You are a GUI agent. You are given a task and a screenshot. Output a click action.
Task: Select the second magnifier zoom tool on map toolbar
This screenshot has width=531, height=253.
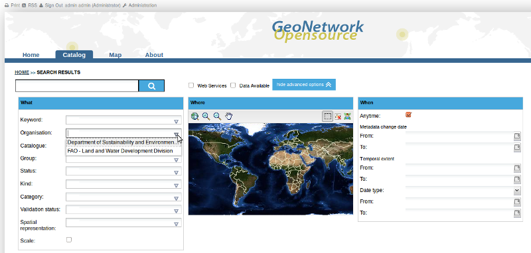[x=218, y=117]
